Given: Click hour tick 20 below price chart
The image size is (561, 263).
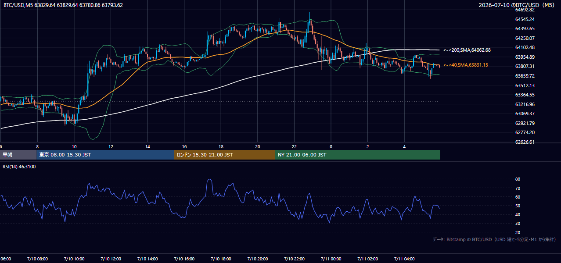Looking at the screenshot, I should (257, 147).
